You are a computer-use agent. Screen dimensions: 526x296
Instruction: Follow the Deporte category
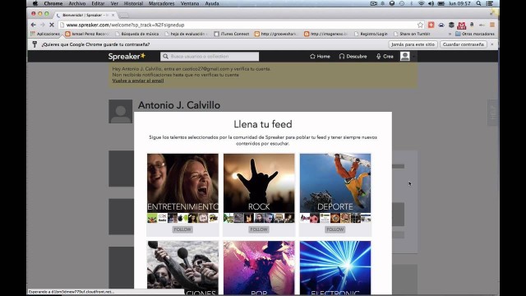point(335,229)
